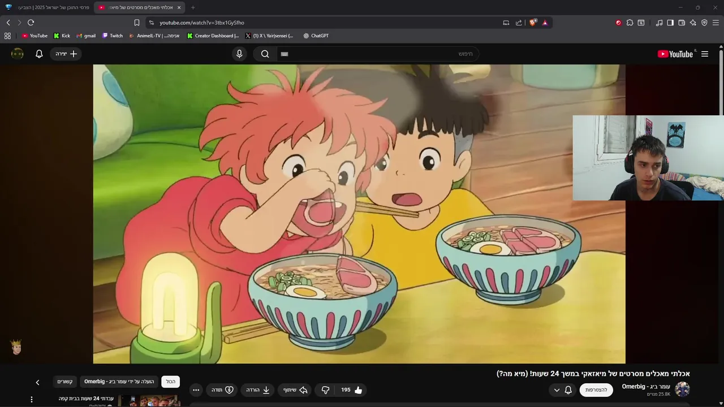Click the יצירה create button
This screenshot has width=724, height=407.
click(66, 54)
